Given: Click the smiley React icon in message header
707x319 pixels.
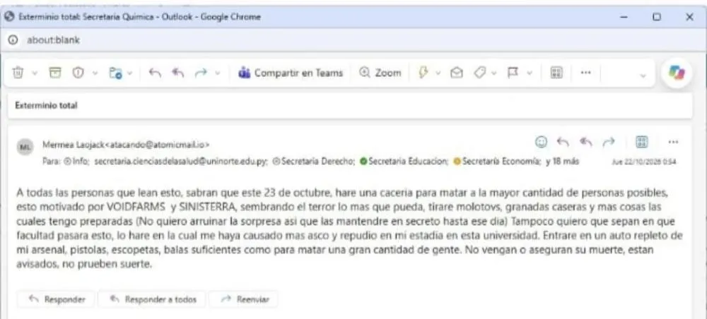Looking at the screenshot, I should pyautogui.click(x=541, y=142).
